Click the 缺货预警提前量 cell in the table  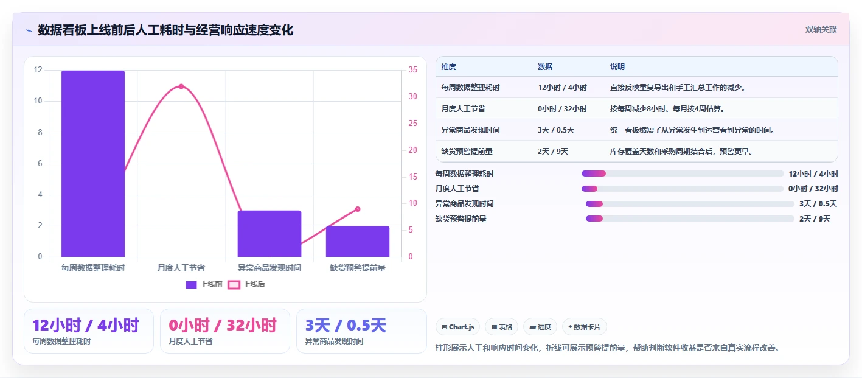coord(467,152)
